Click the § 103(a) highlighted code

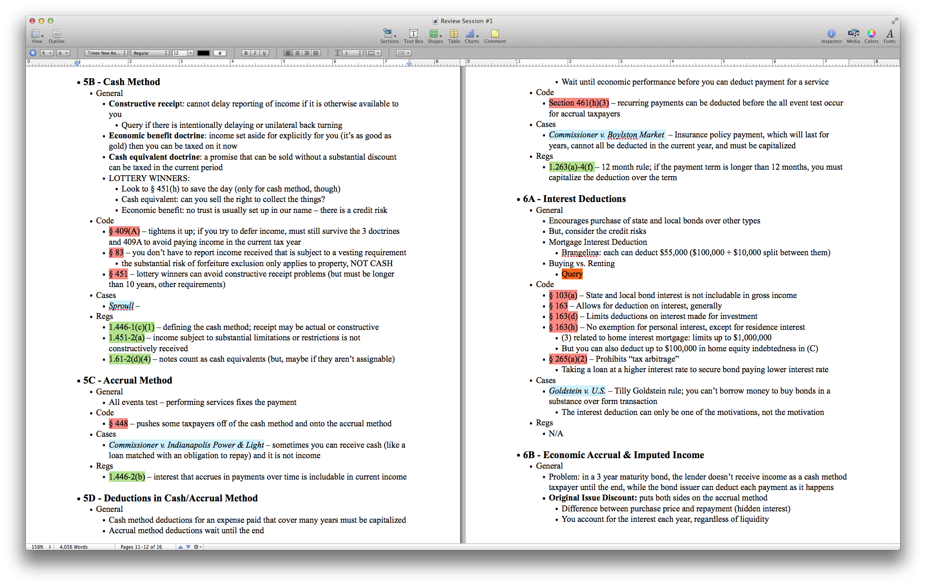(563, 295)
